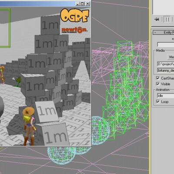
Task: Toggle the CastShadows checkbox
Action: [x=158, y=78]
